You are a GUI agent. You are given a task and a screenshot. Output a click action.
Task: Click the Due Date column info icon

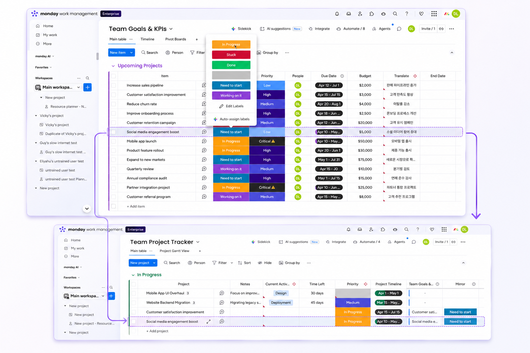click(x=342, y=76)
